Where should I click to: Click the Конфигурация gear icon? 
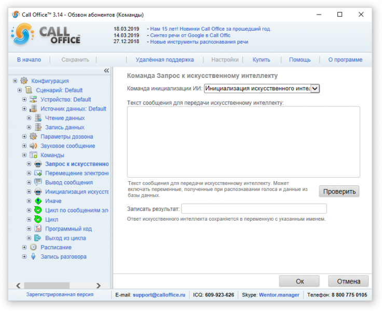24,80
